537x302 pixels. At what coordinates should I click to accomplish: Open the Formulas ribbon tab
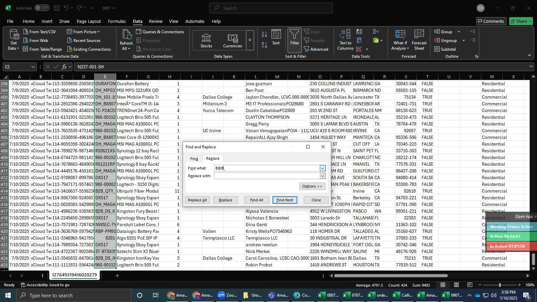[x=117, y=21]
